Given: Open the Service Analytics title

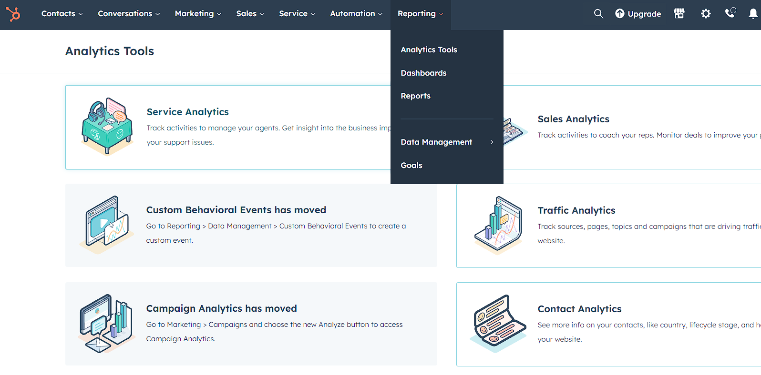Looking at the screenshot, I should point(187,112).
